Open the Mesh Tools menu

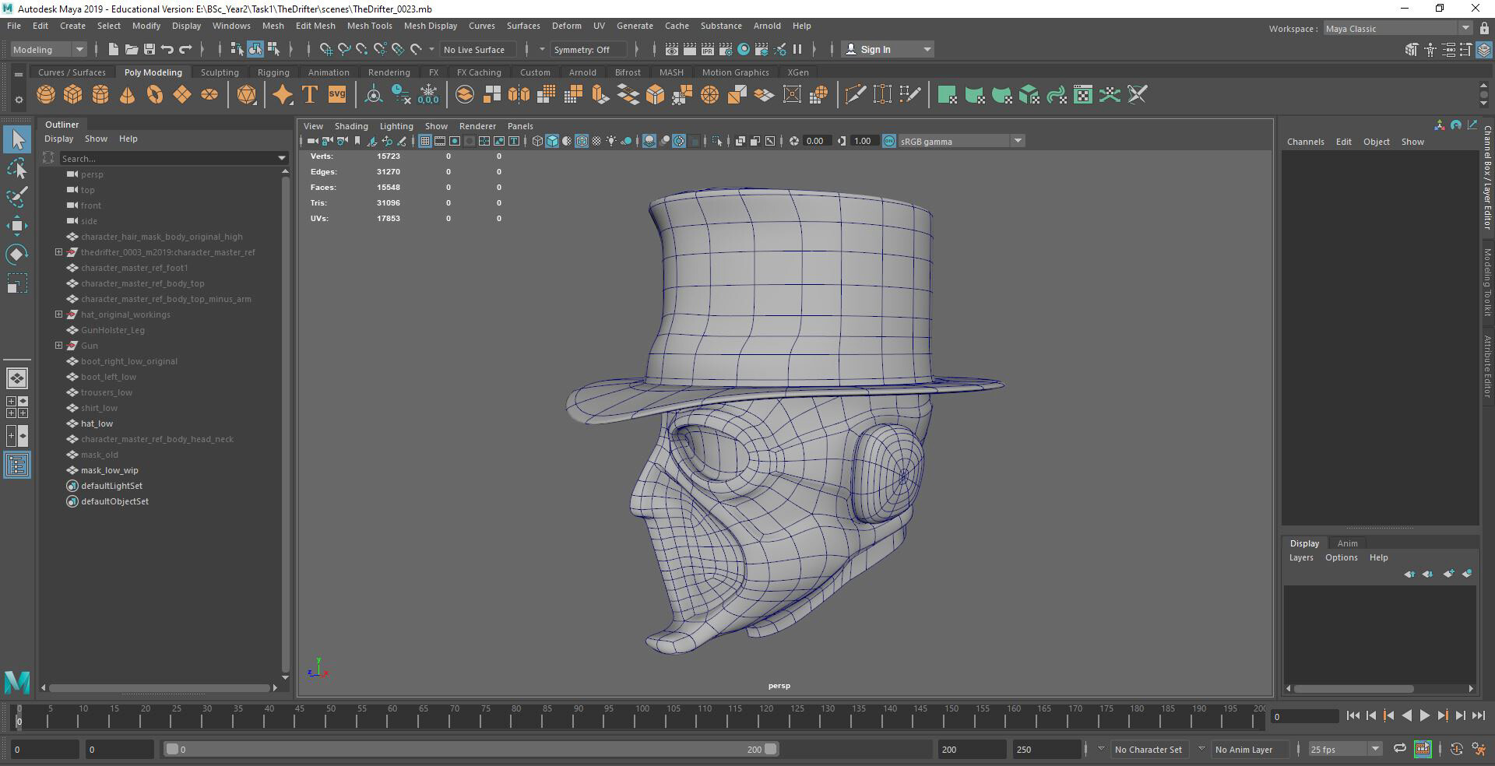coord(369,26)
